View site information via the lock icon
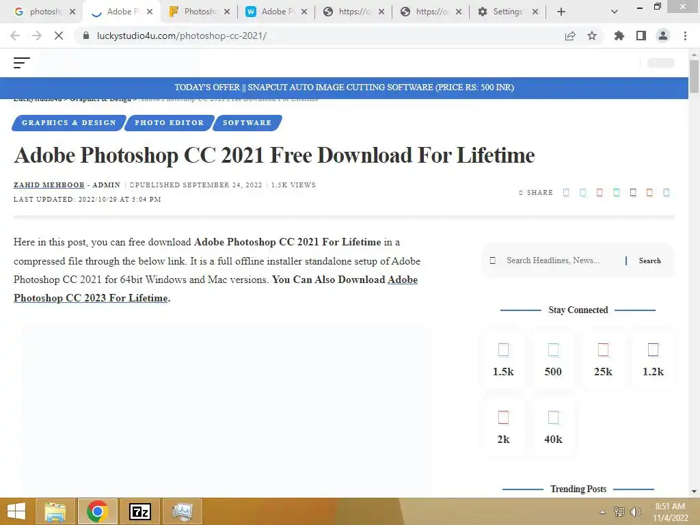700x525 pixels. coord(86,36)
